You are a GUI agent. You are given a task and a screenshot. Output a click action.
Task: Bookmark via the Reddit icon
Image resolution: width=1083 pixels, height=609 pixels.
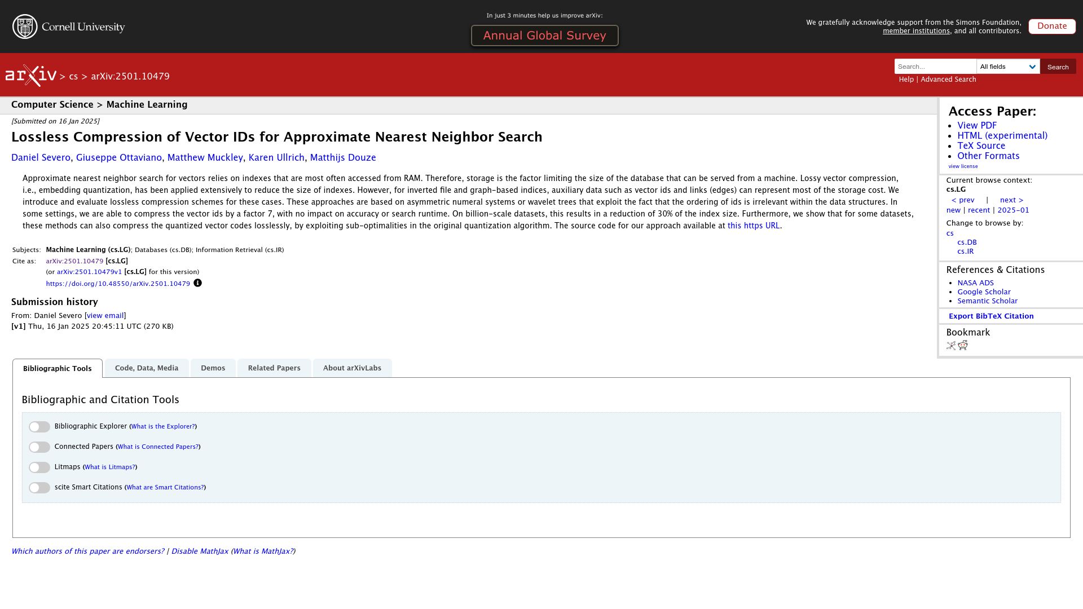(963, 345)
